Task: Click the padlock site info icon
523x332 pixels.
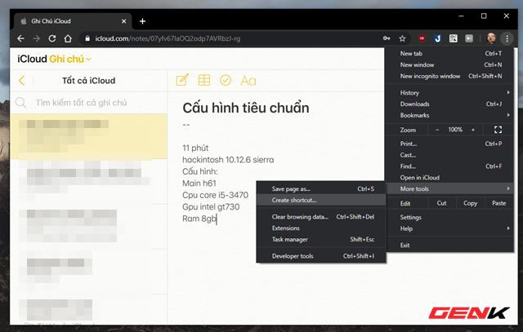Action: click(x=87, y=38)
